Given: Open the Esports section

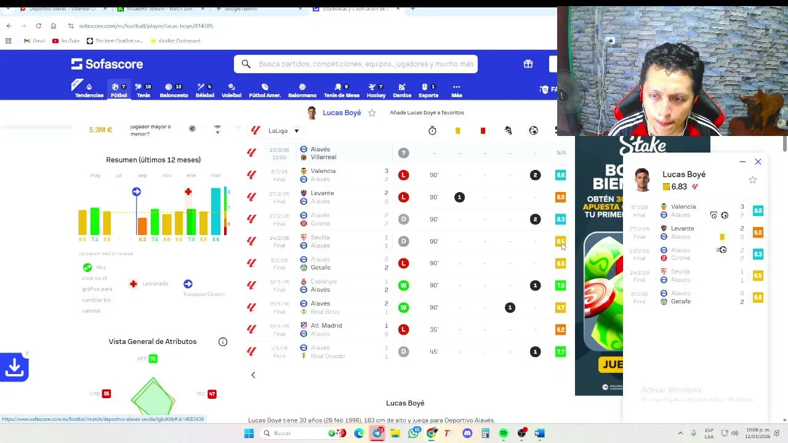Looking at the screenshot, I should [x=428, y=90].
